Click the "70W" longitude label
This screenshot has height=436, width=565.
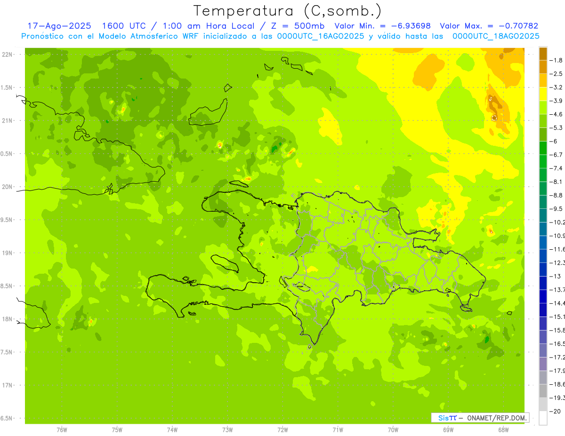point(393,430)
